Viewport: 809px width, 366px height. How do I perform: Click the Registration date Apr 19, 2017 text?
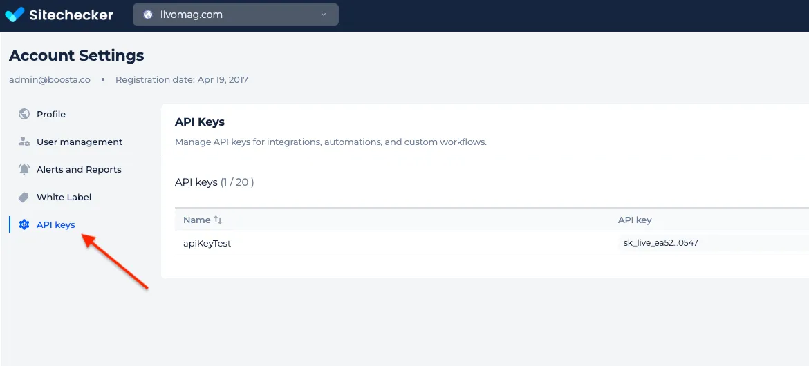click(182, 80)
